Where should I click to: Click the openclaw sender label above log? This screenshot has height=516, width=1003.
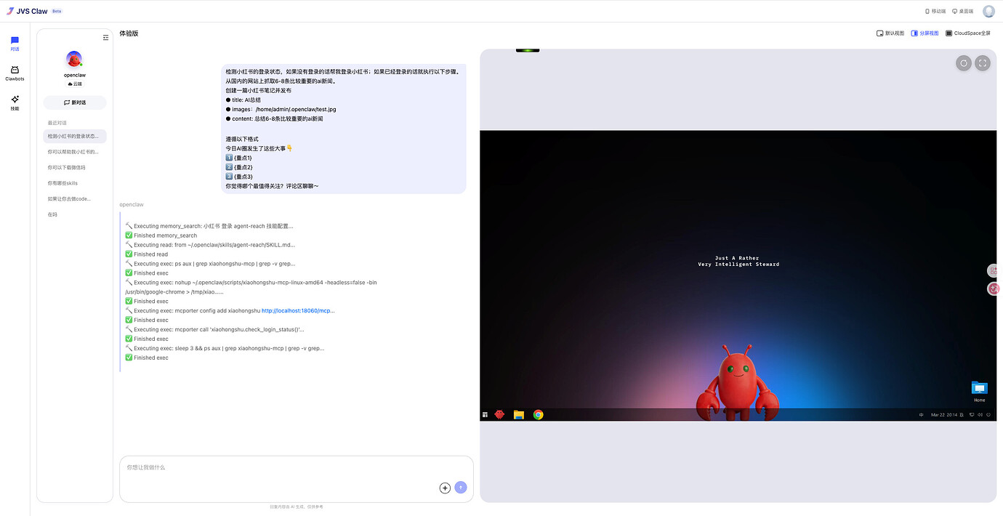tap(132, 205)
